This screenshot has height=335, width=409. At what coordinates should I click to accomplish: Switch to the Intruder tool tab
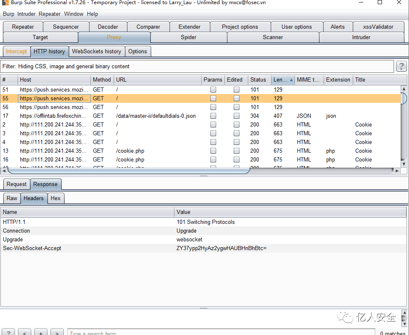point(361,37)
